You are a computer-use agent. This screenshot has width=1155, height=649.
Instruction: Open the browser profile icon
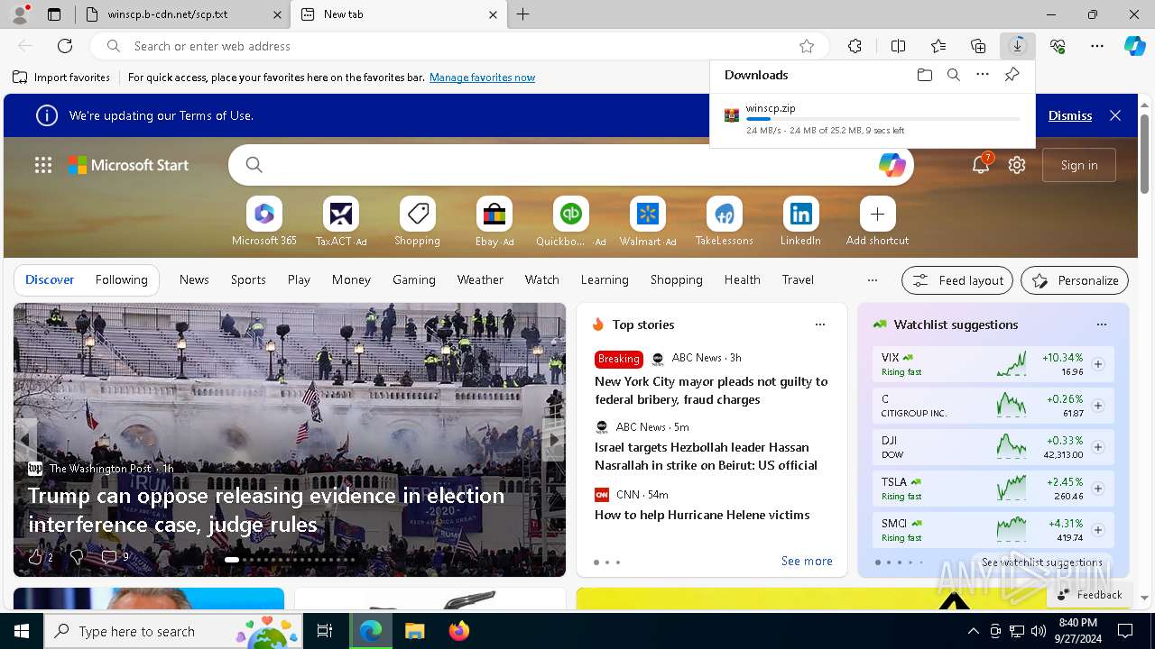coord(20,14)
